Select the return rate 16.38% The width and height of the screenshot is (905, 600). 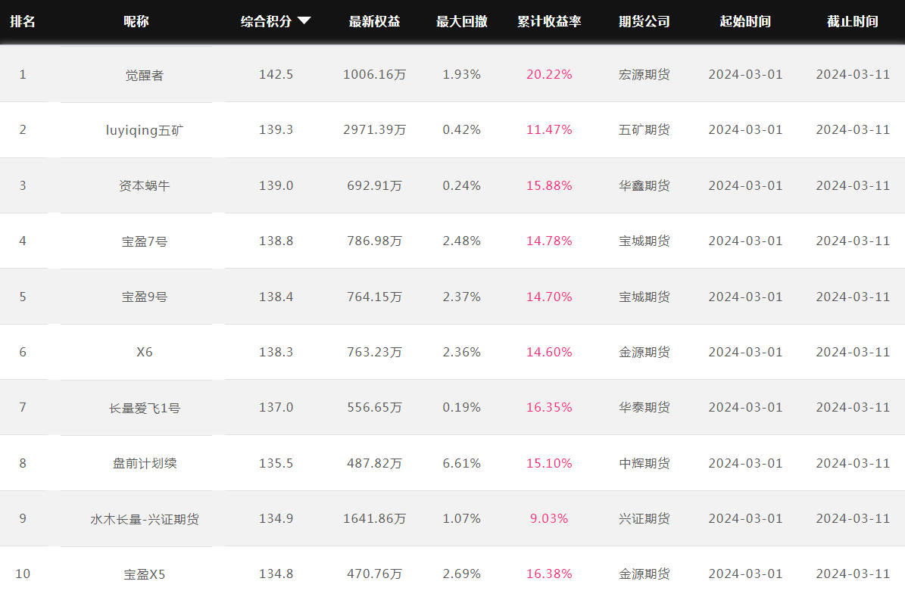(549, 574)
